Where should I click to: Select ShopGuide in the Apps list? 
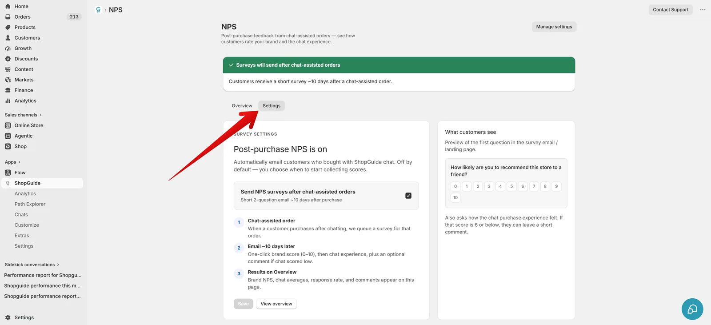click(42, 183)
